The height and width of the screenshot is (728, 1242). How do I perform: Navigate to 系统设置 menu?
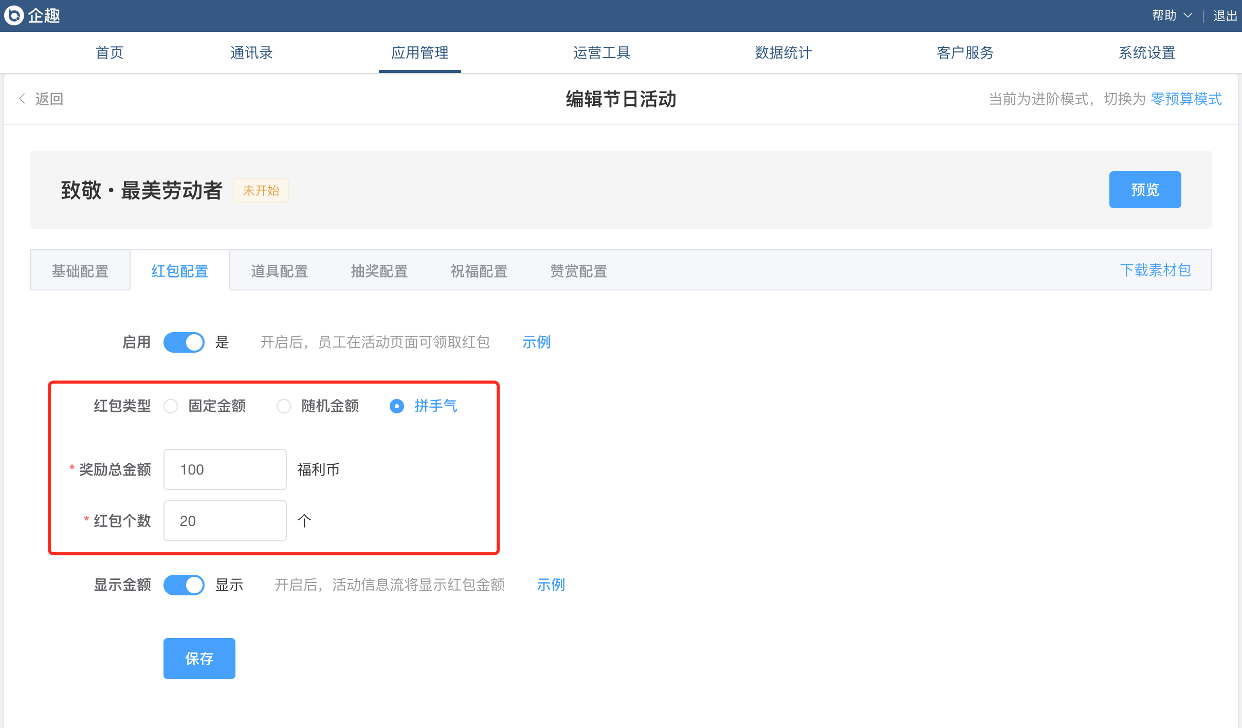(x=1147, y=52)
